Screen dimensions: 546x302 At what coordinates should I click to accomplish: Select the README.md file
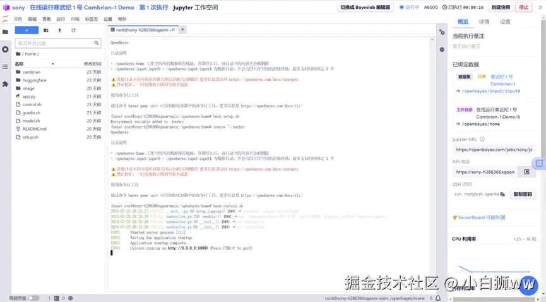pos(34,129)
